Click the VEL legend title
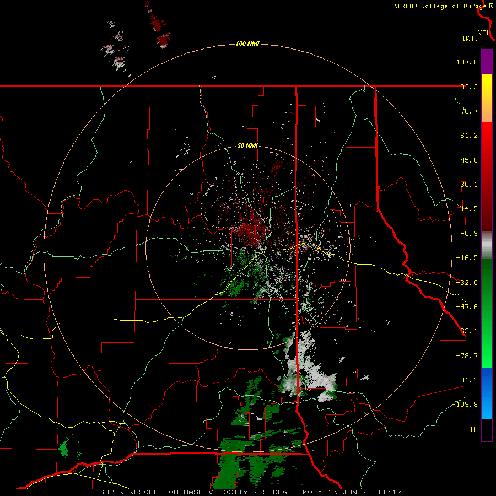This screenshot has width=496, height=496. [484, 33]
